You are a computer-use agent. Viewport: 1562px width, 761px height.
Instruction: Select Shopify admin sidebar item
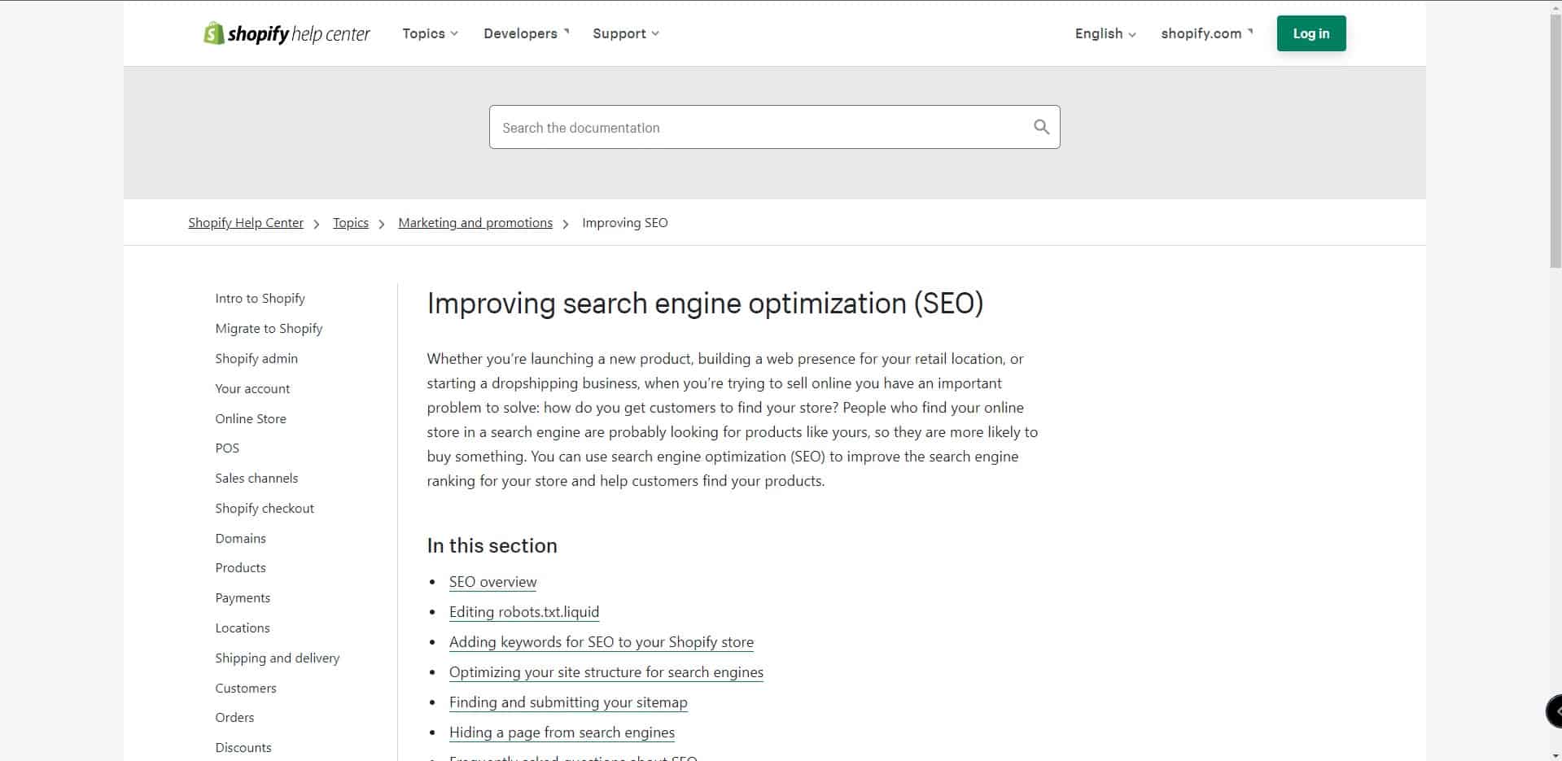click(256, 359)
